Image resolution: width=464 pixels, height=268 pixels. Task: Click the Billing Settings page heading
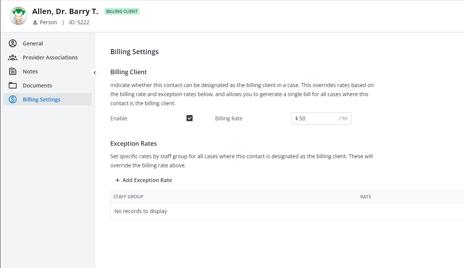tap(135, 52)
